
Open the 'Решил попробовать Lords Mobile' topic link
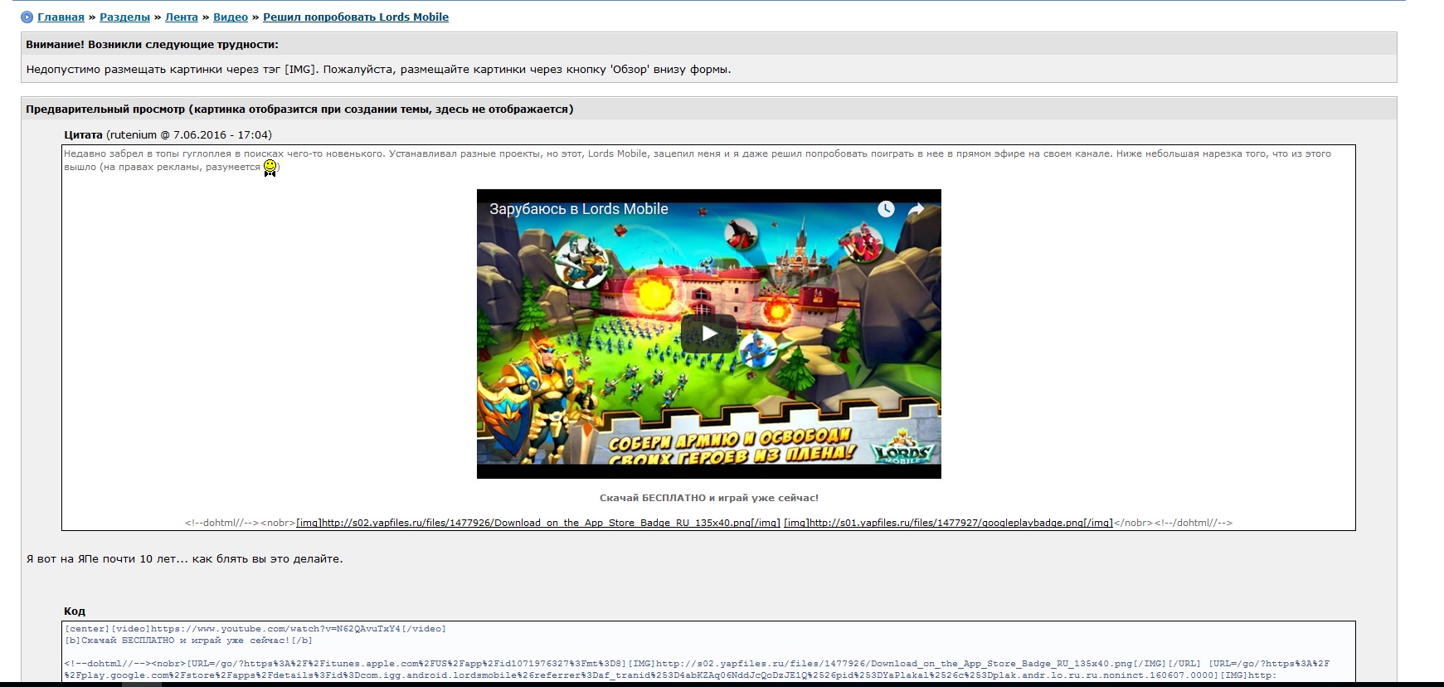tap(356, 17)
